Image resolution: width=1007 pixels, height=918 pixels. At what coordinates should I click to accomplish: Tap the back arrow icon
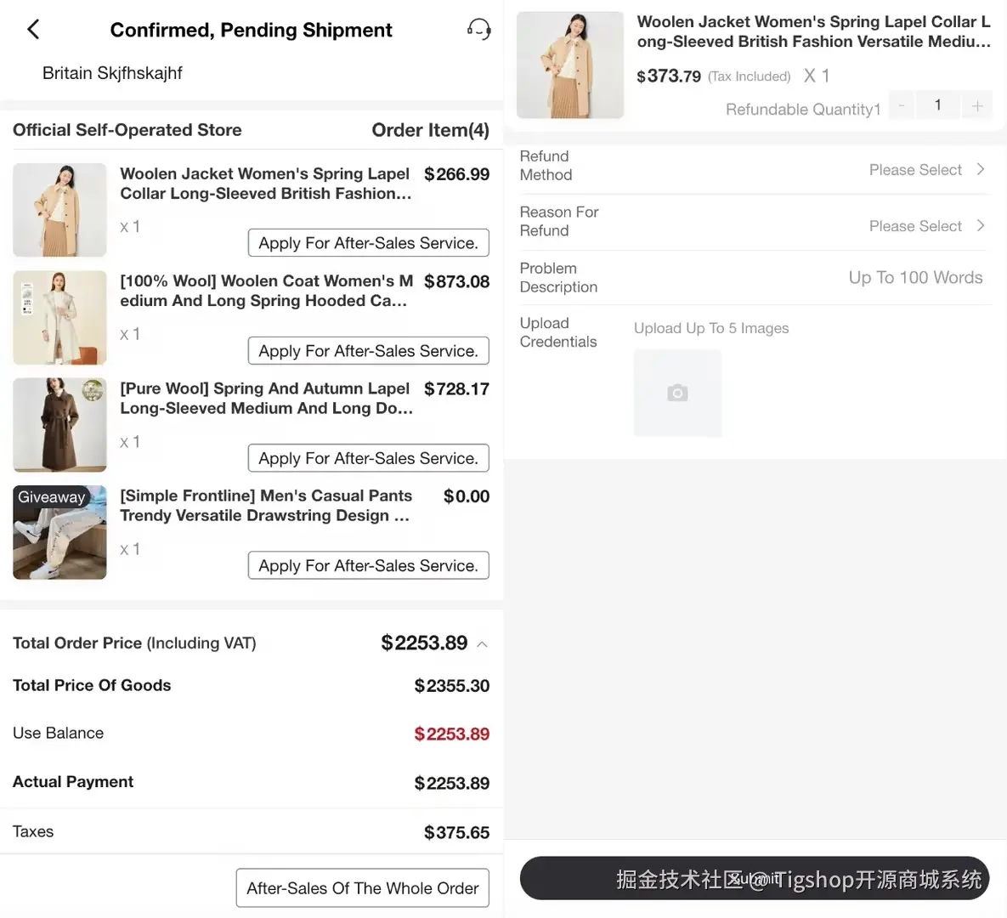pos(33,30)
